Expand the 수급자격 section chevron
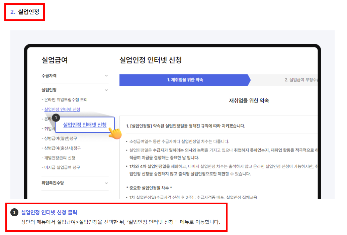Image resolution: width=347 pixels, height=235 pixels. pos(107,76)
